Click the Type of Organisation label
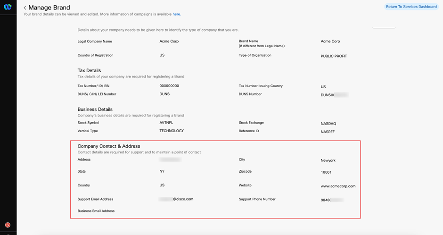The image size is (443, 235). coord(255,55)
